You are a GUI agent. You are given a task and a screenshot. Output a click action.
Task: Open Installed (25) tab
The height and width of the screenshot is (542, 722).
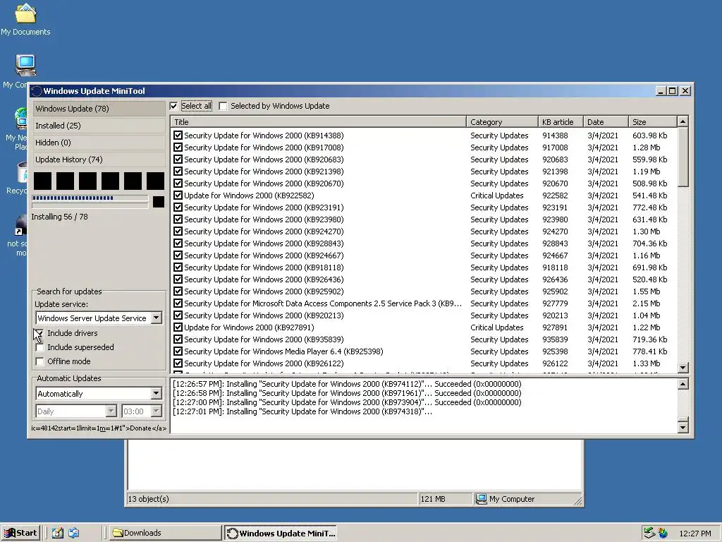pos(99,126)
